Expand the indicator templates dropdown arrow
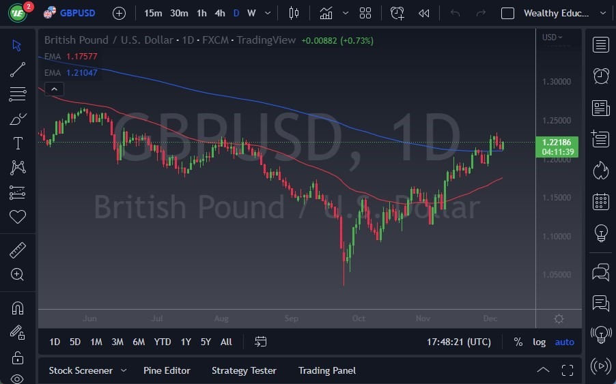 click(346, 14)
